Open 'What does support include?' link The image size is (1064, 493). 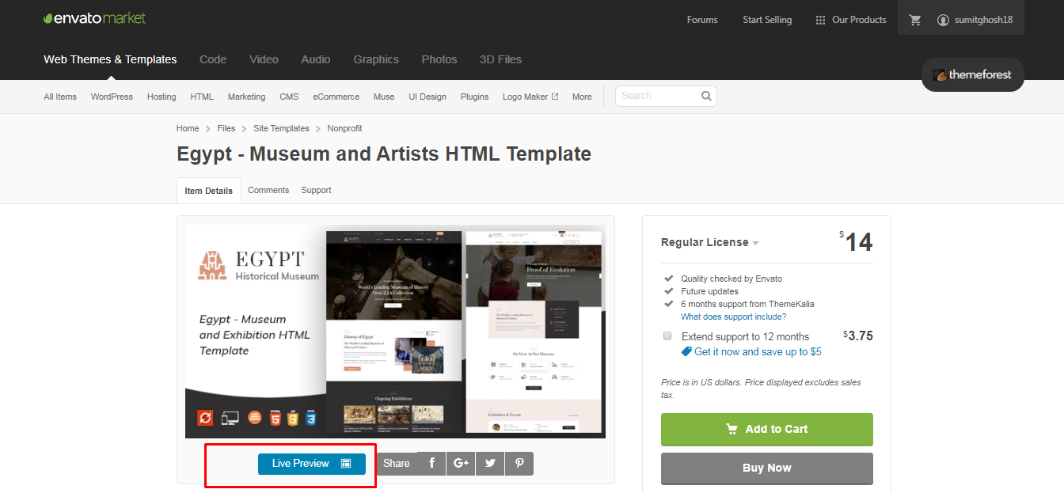pos(733,317)
